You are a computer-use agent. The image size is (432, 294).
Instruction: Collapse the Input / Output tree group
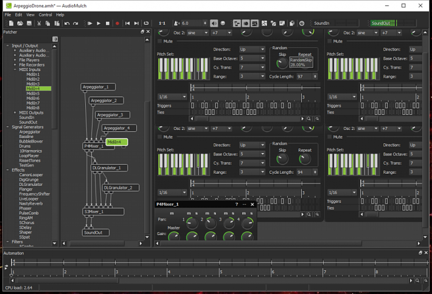(7, 46)
